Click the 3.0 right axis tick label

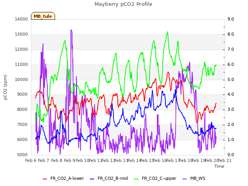(231, 109)
